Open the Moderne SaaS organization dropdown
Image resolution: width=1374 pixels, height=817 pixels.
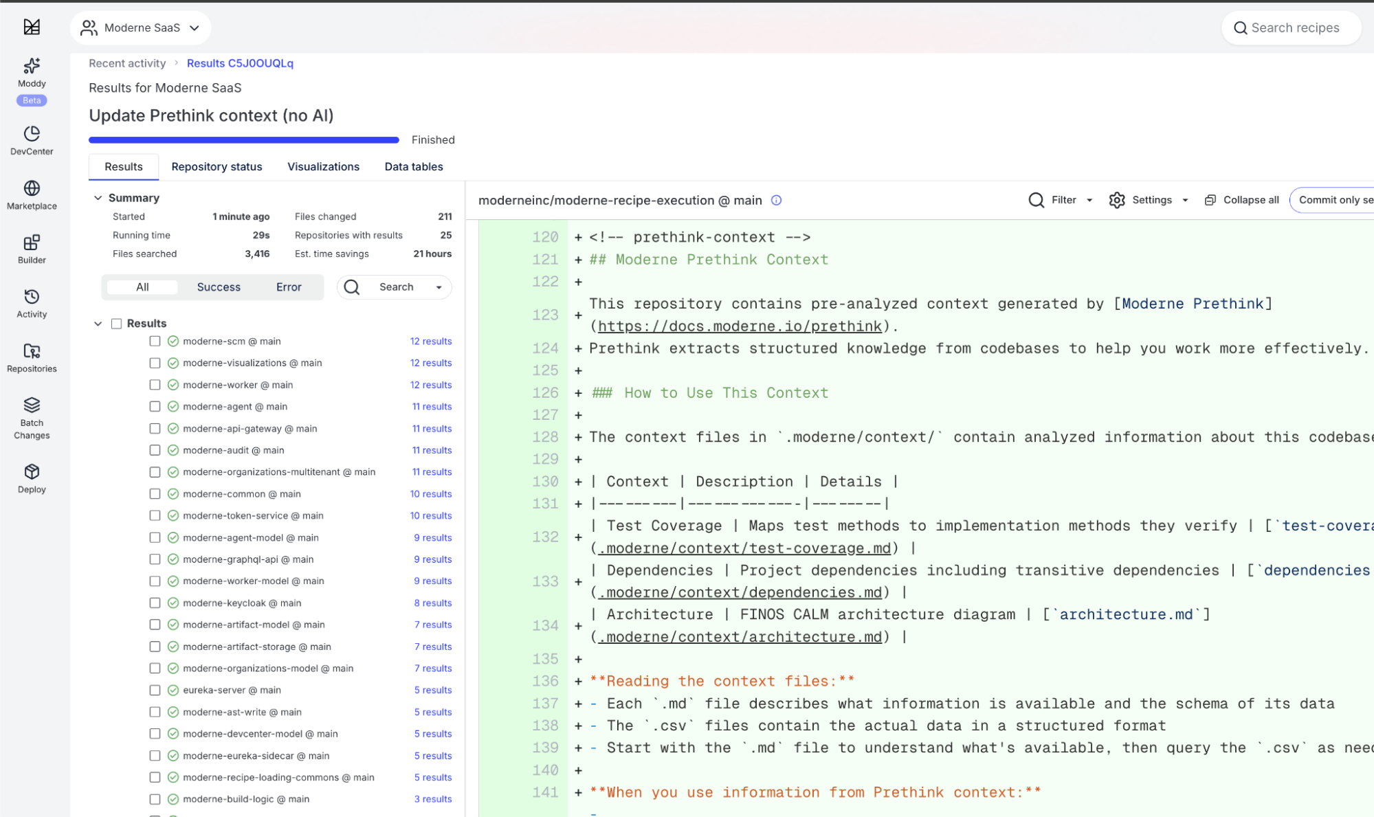click(140, 27)
